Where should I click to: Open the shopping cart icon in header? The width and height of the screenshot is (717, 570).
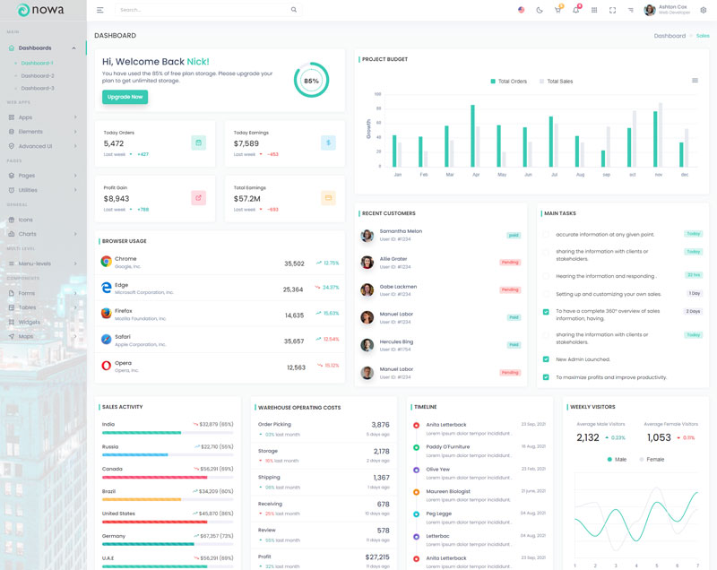pos(557,10)
